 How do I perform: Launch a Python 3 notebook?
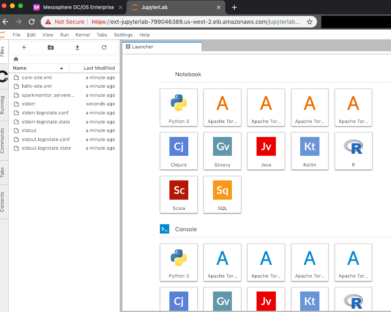pyautogui.click(x=179, y=107)
